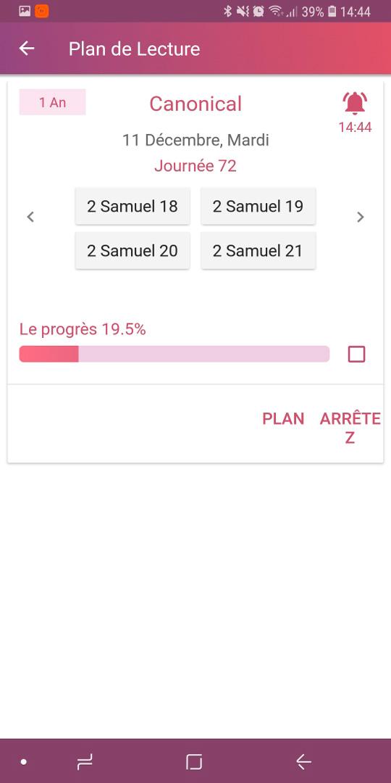Tap ARRÊTEZ to stop the plan
Screen dimensions: 391x783
(350, 428)
